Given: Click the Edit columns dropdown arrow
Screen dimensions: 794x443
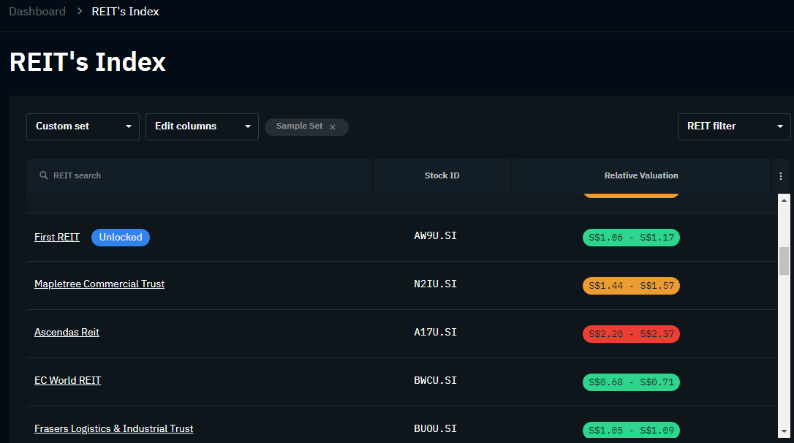Looking at the screenshot, I should tap(248, 126).
